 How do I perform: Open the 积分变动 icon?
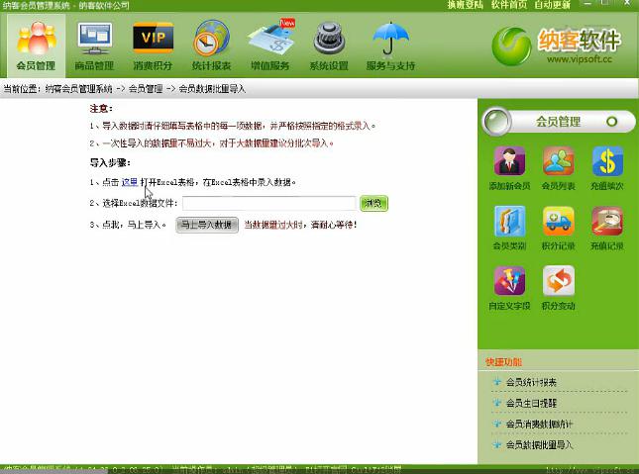point(558,282)
